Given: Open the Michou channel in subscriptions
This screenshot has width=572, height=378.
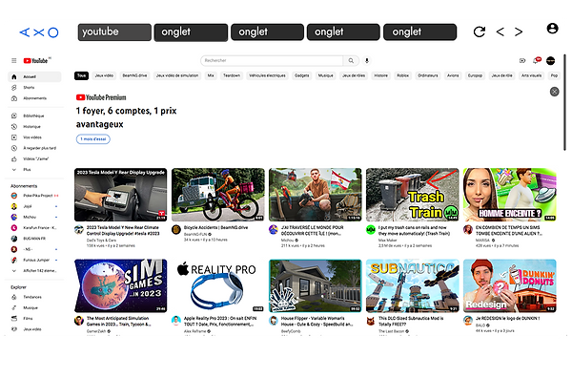Looking at the screenshot, I should point(34,217).
